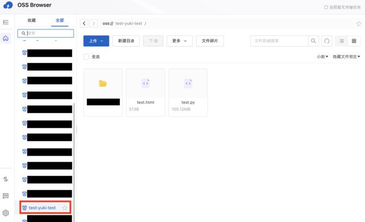Expand the 更多 more-actions dropdown

pos(179,41)
